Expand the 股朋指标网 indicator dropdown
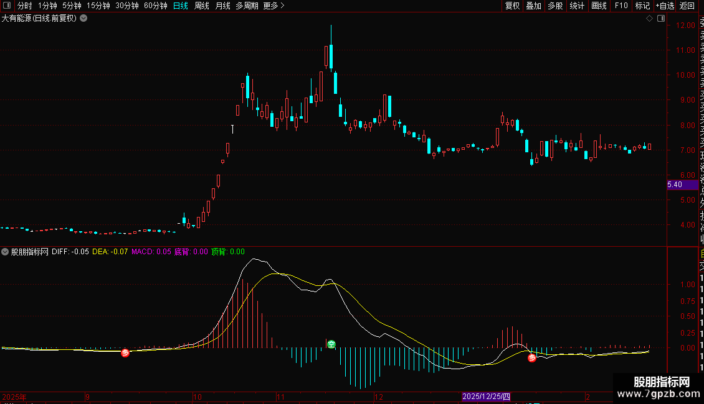The width and height of the screenshot is (704, 404). [x=5, y=252]
